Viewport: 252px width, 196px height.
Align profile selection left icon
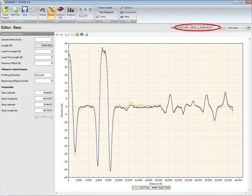coord(81,10)
